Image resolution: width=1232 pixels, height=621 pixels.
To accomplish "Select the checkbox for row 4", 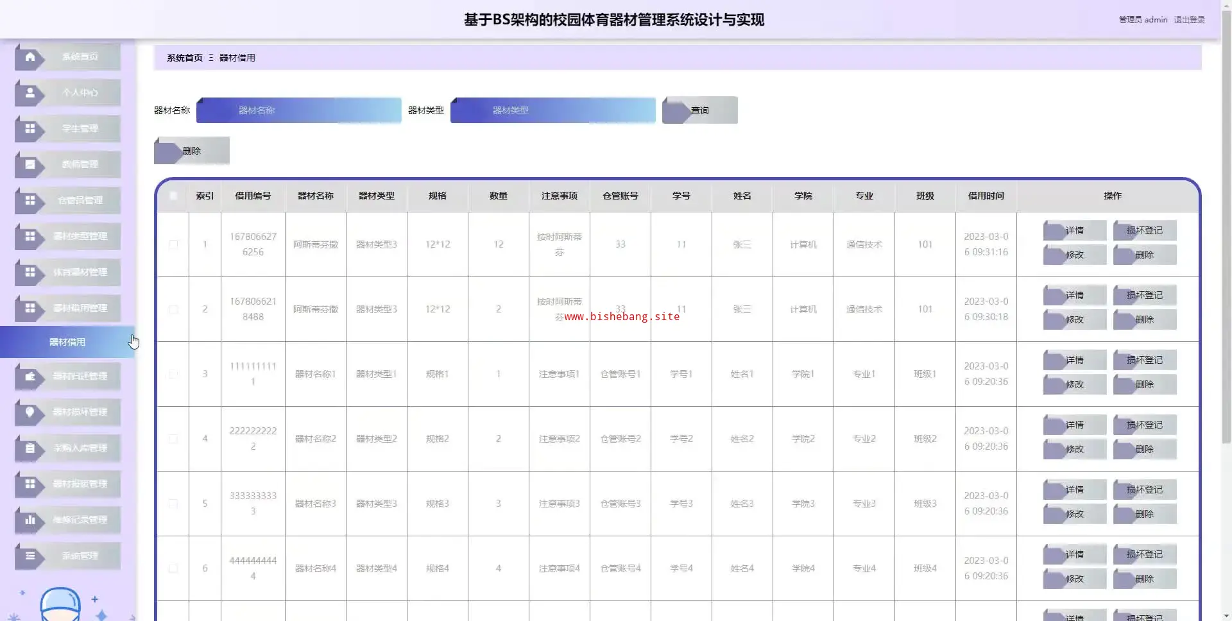I will [x=173, y=439].
